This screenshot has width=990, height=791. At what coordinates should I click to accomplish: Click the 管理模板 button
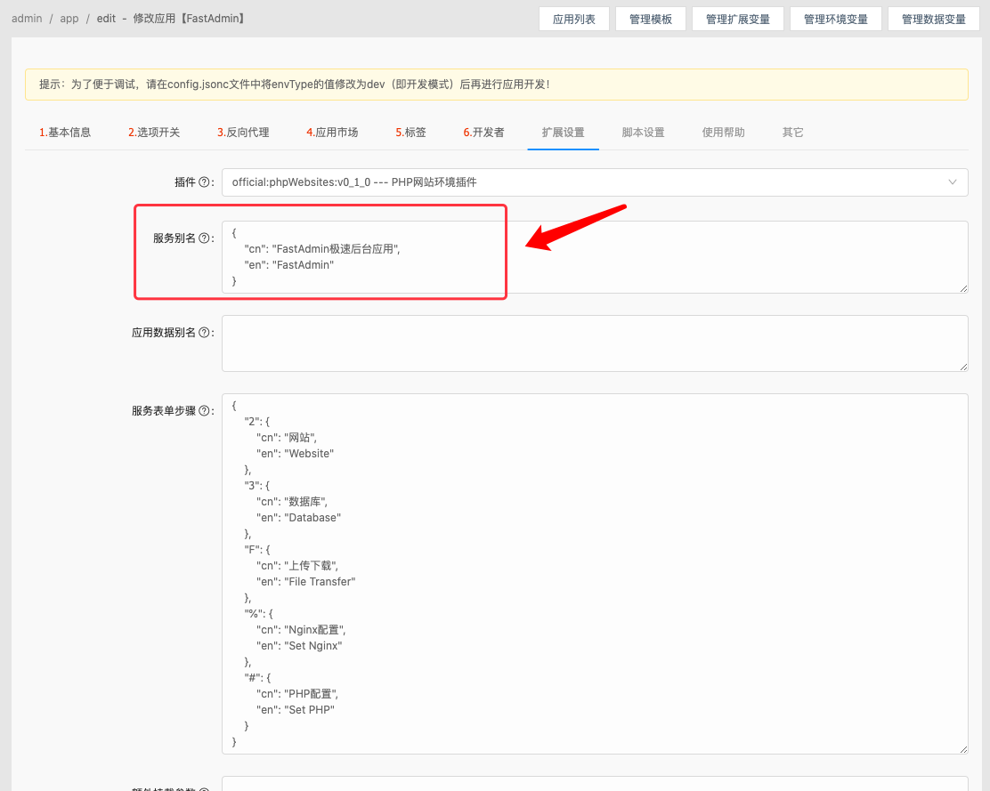tap(650, 18)
